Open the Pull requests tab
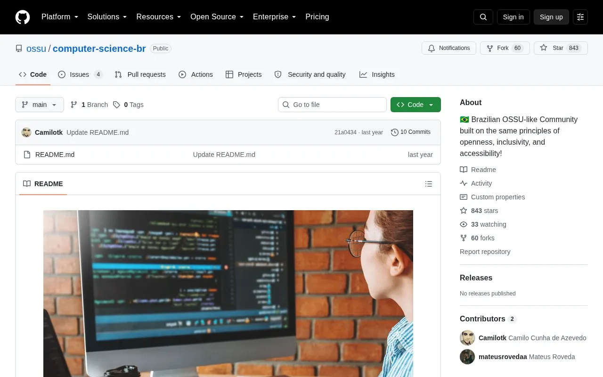Viewport: 603px width, 377px height. (140, 74)
